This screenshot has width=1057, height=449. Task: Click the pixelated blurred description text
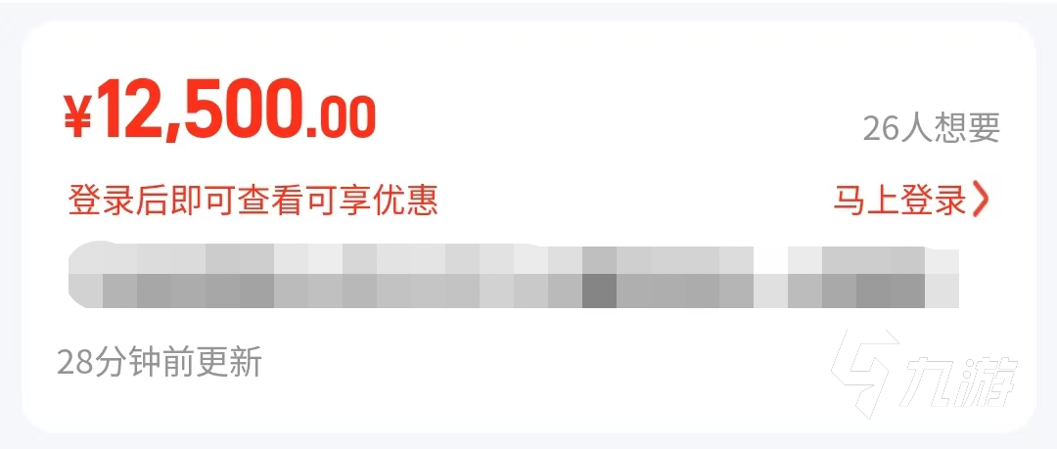(x=514, y=275)
